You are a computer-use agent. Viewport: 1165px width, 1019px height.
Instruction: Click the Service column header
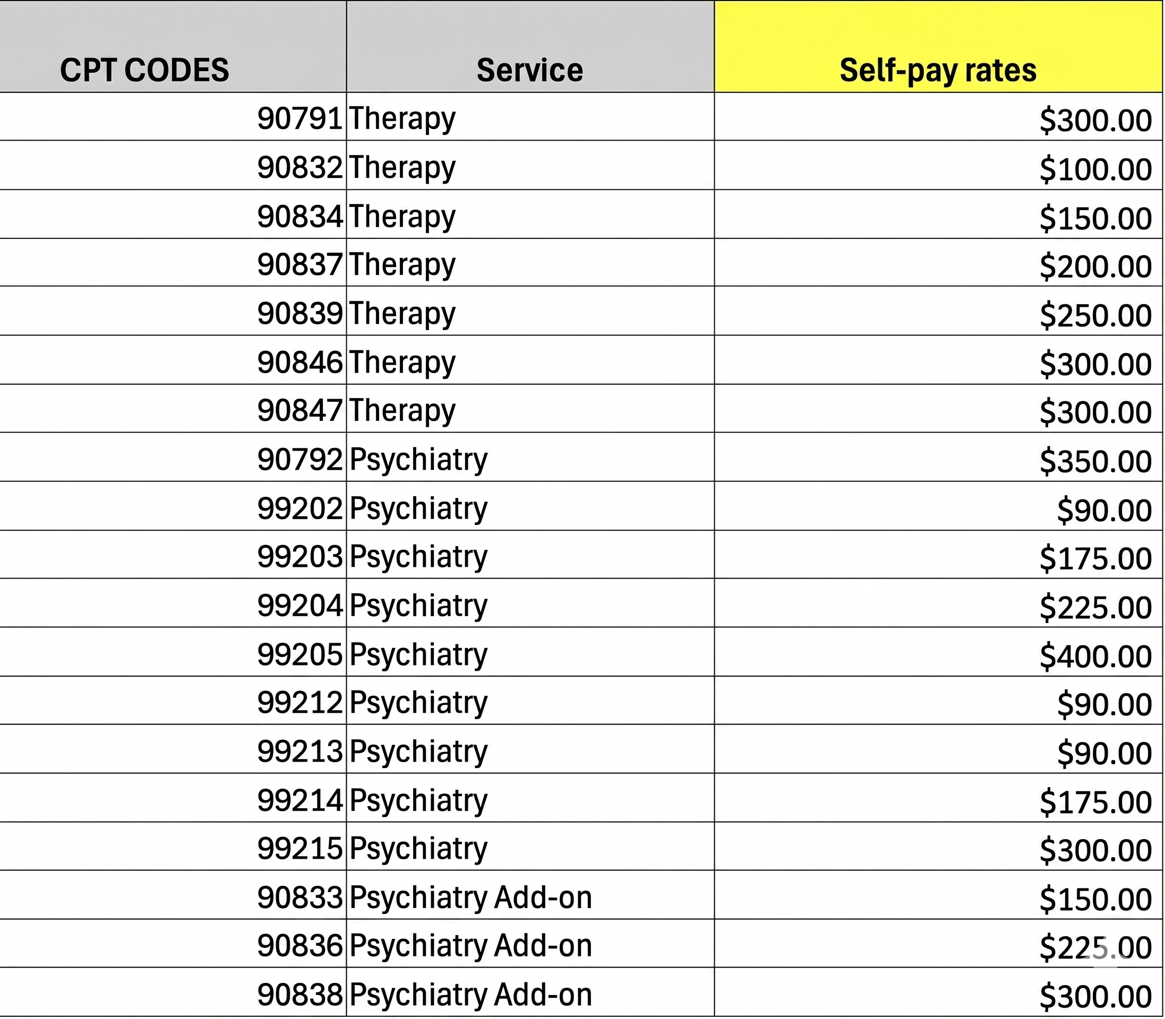coord(530,47)
